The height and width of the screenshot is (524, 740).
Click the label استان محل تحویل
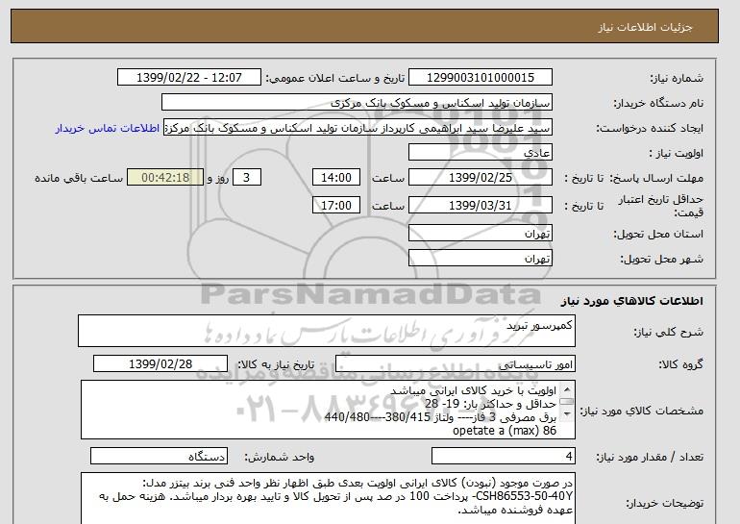pyautogui.click(x=658, y=234)
